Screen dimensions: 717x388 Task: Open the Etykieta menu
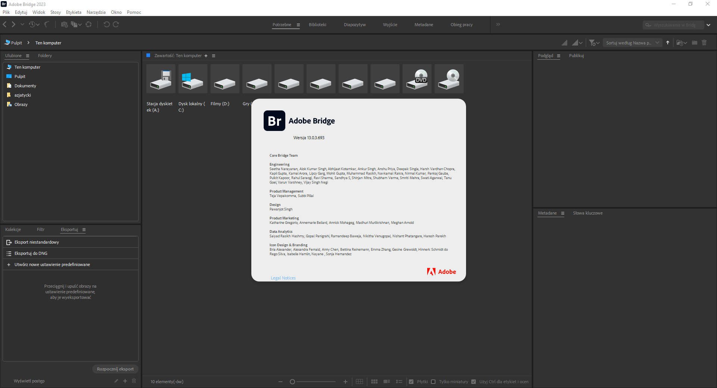(74, 12)
